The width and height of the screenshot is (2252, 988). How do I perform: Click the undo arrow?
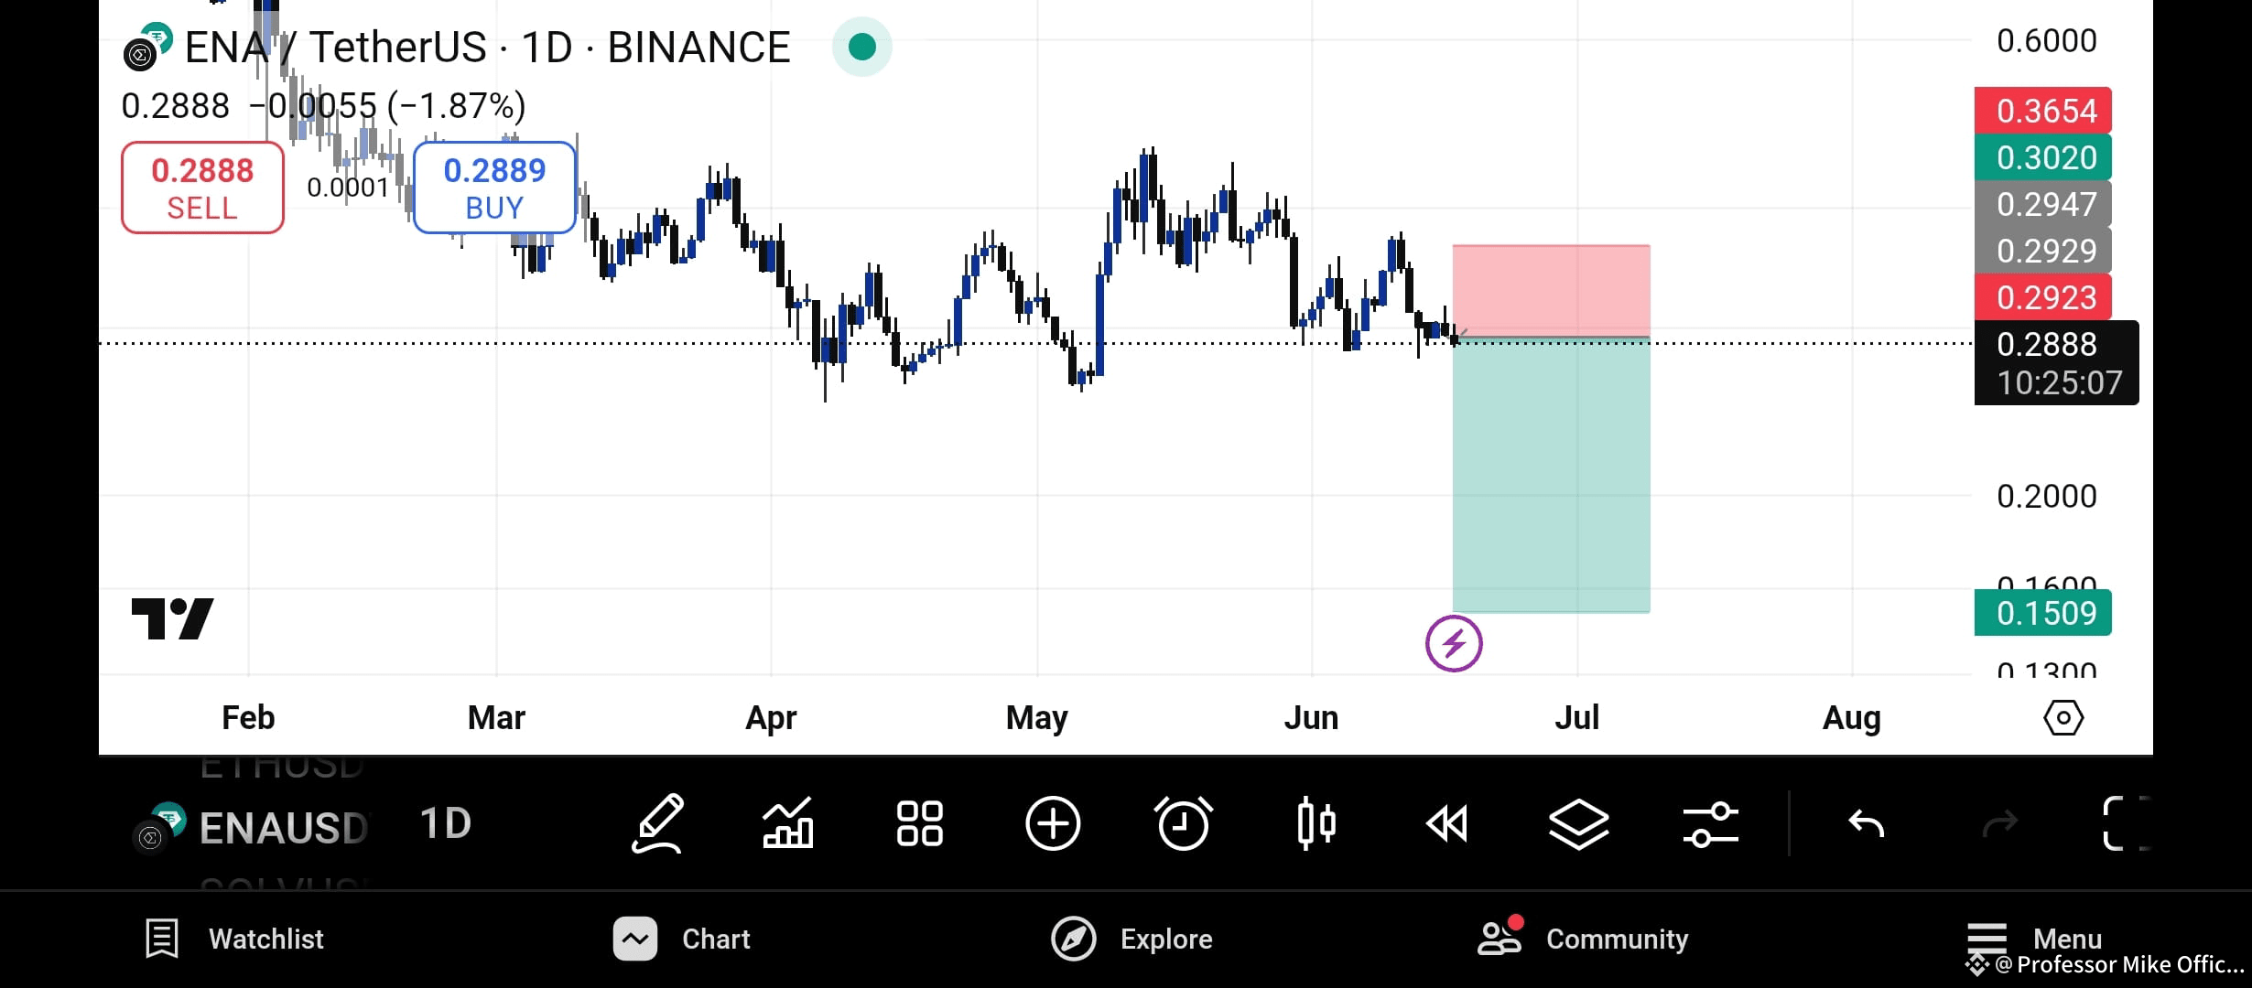pos(1865,823)
